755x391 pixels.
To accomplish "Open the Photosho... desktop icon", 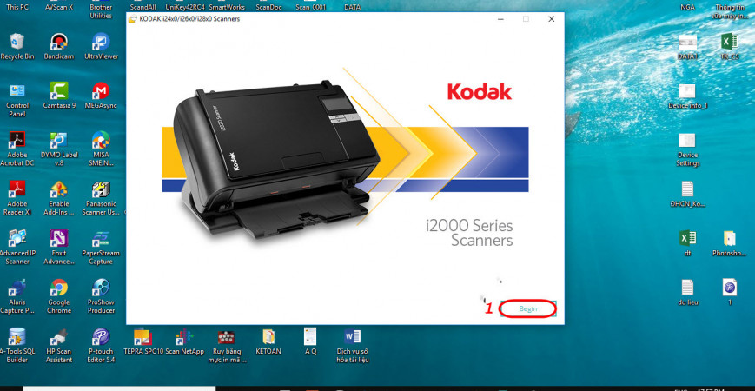I will tap(729, 242).
